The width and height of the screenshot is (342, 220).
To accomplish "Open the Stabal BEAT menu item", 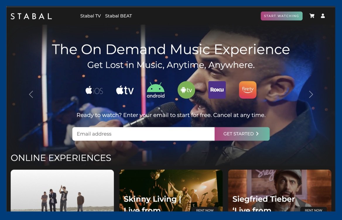I will [118, 16].
